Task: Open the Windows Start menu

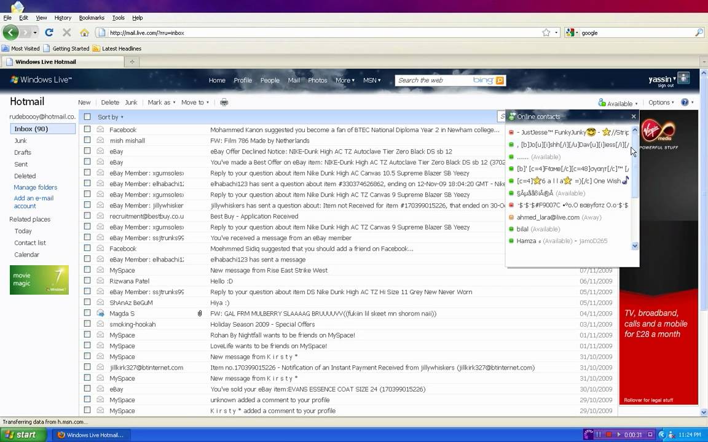Action: 23,435
